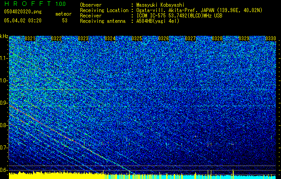Click the Receiving Location field label
This screenshot has height=179, width=281.
coord(104,10)
